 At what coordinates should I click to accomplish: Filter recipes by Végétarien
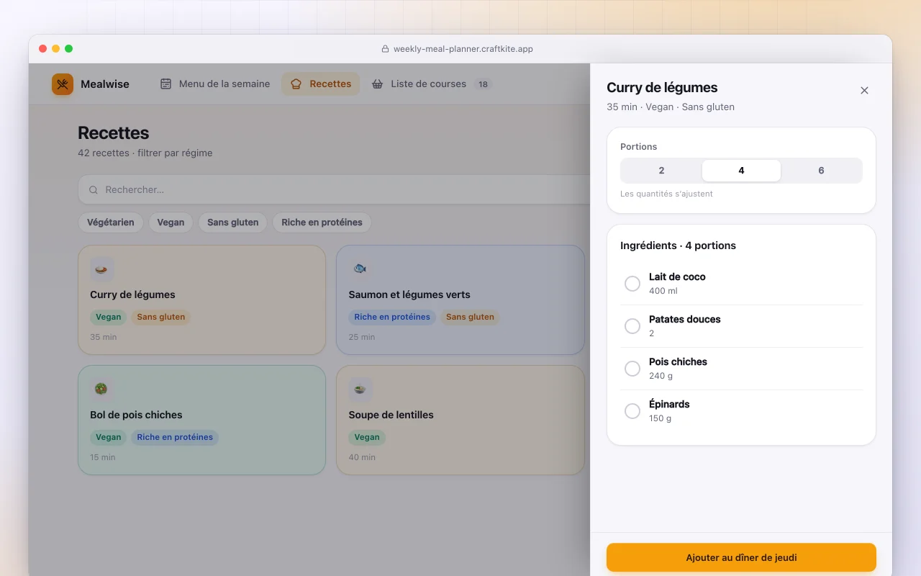[111, 222]
